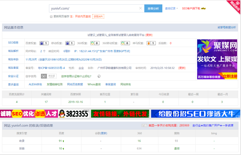Viewport: 241px width, 155px height.
Task: Click the 360 weight badge icon
Action: [95, 43]
